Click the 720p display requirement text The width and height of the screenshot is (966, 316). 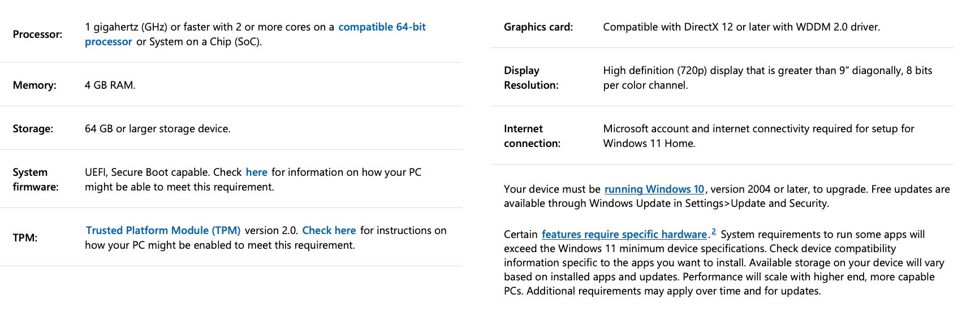[x=767, y=71]
